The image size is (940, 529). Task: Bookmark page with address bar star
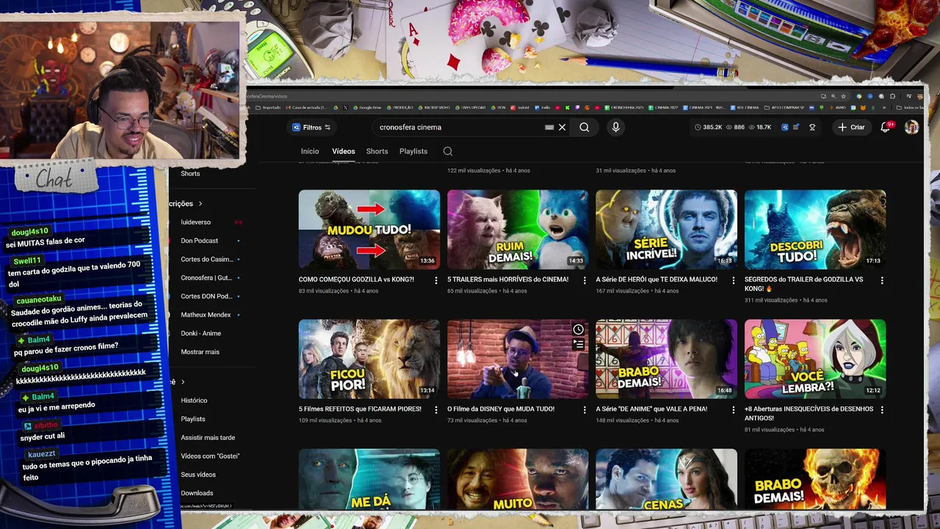pos(843,96)
